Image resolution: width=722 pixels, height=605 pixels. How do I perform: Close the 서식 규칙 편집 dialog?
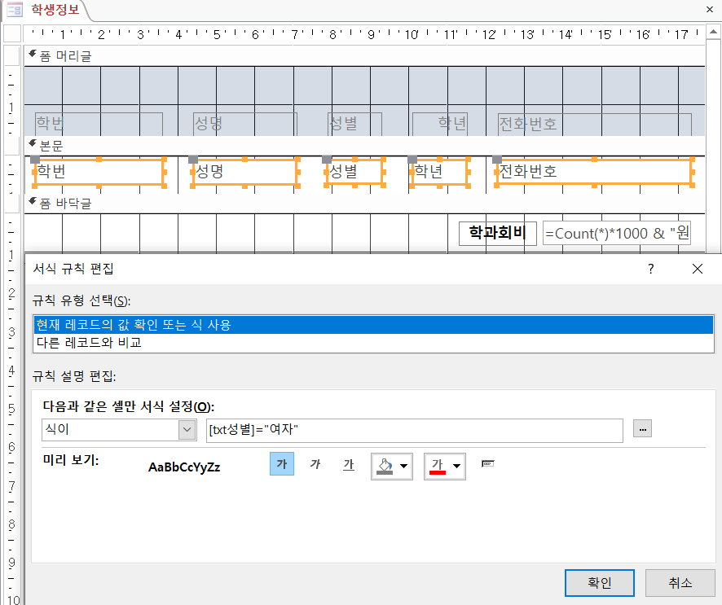[697, 269]
